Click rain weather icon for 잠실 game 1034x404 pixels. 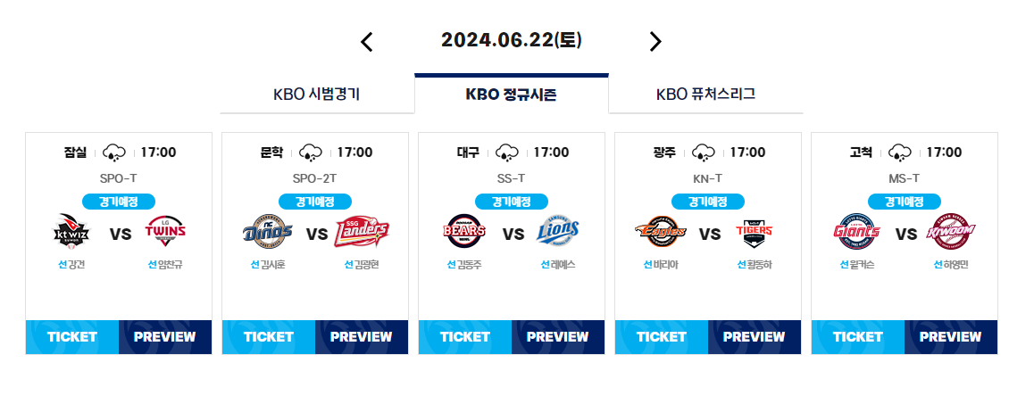click(115, 153)
